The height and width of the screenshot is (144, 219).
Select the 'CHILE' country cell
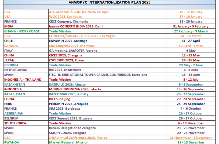(26, 41)
